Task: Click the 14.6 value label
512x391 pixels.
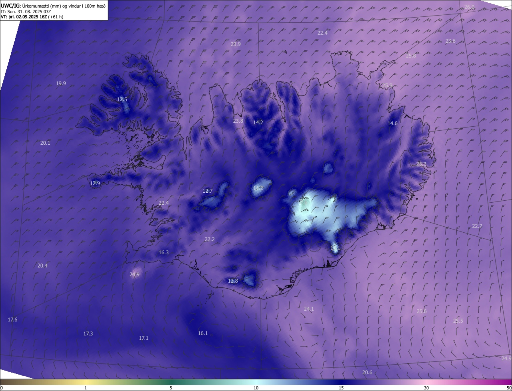Action: click(x=392, y=123)
